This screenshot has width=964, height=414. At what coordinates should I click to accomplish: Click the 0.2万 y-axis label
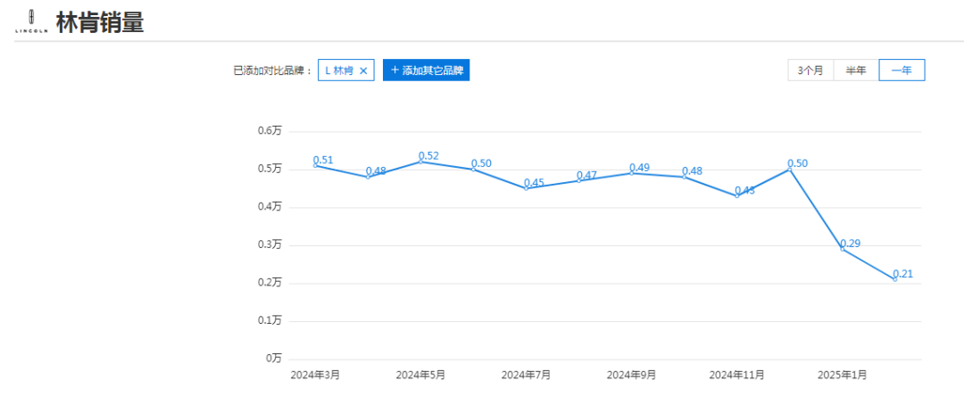click(x=270, y=283)
